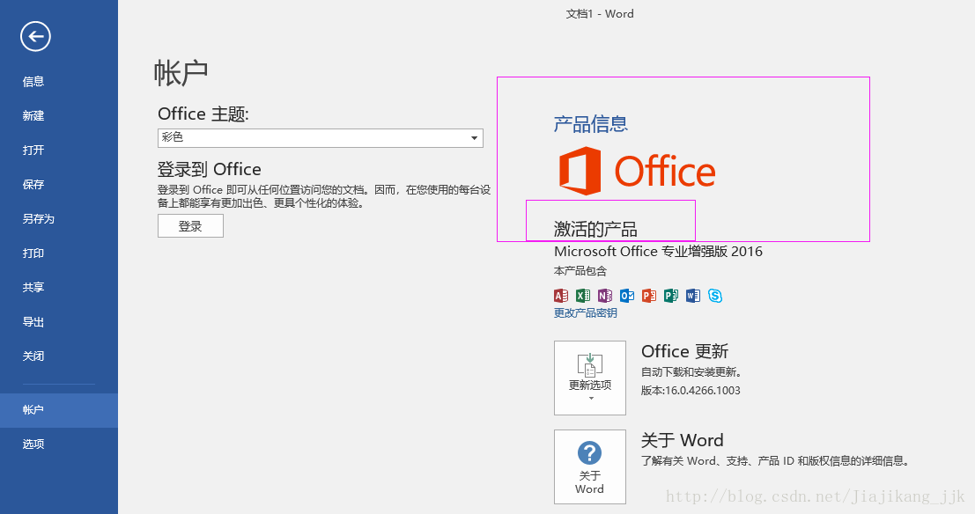Open the 打印 page
This screenshot has width=975, height=514.
[58, 253]
